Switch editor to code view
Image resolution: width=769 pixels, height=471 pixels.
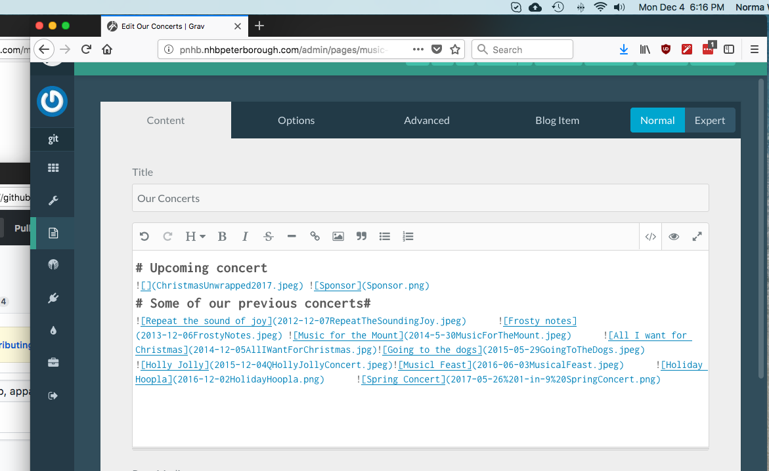pos(651,237)
